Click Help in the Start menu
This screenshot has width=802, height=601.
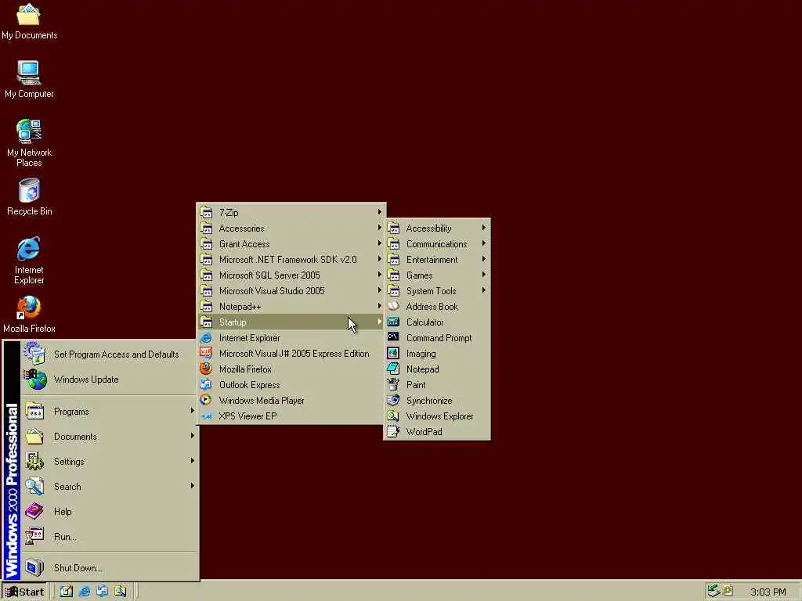click(109, 512)
